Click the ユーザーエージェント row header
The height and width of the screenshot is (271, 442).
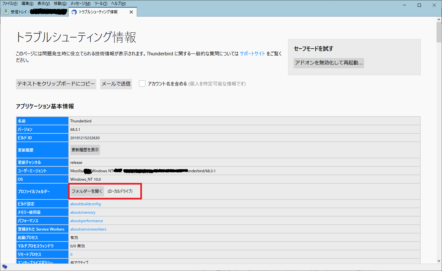pyautogui.click(x=42, y=171)
